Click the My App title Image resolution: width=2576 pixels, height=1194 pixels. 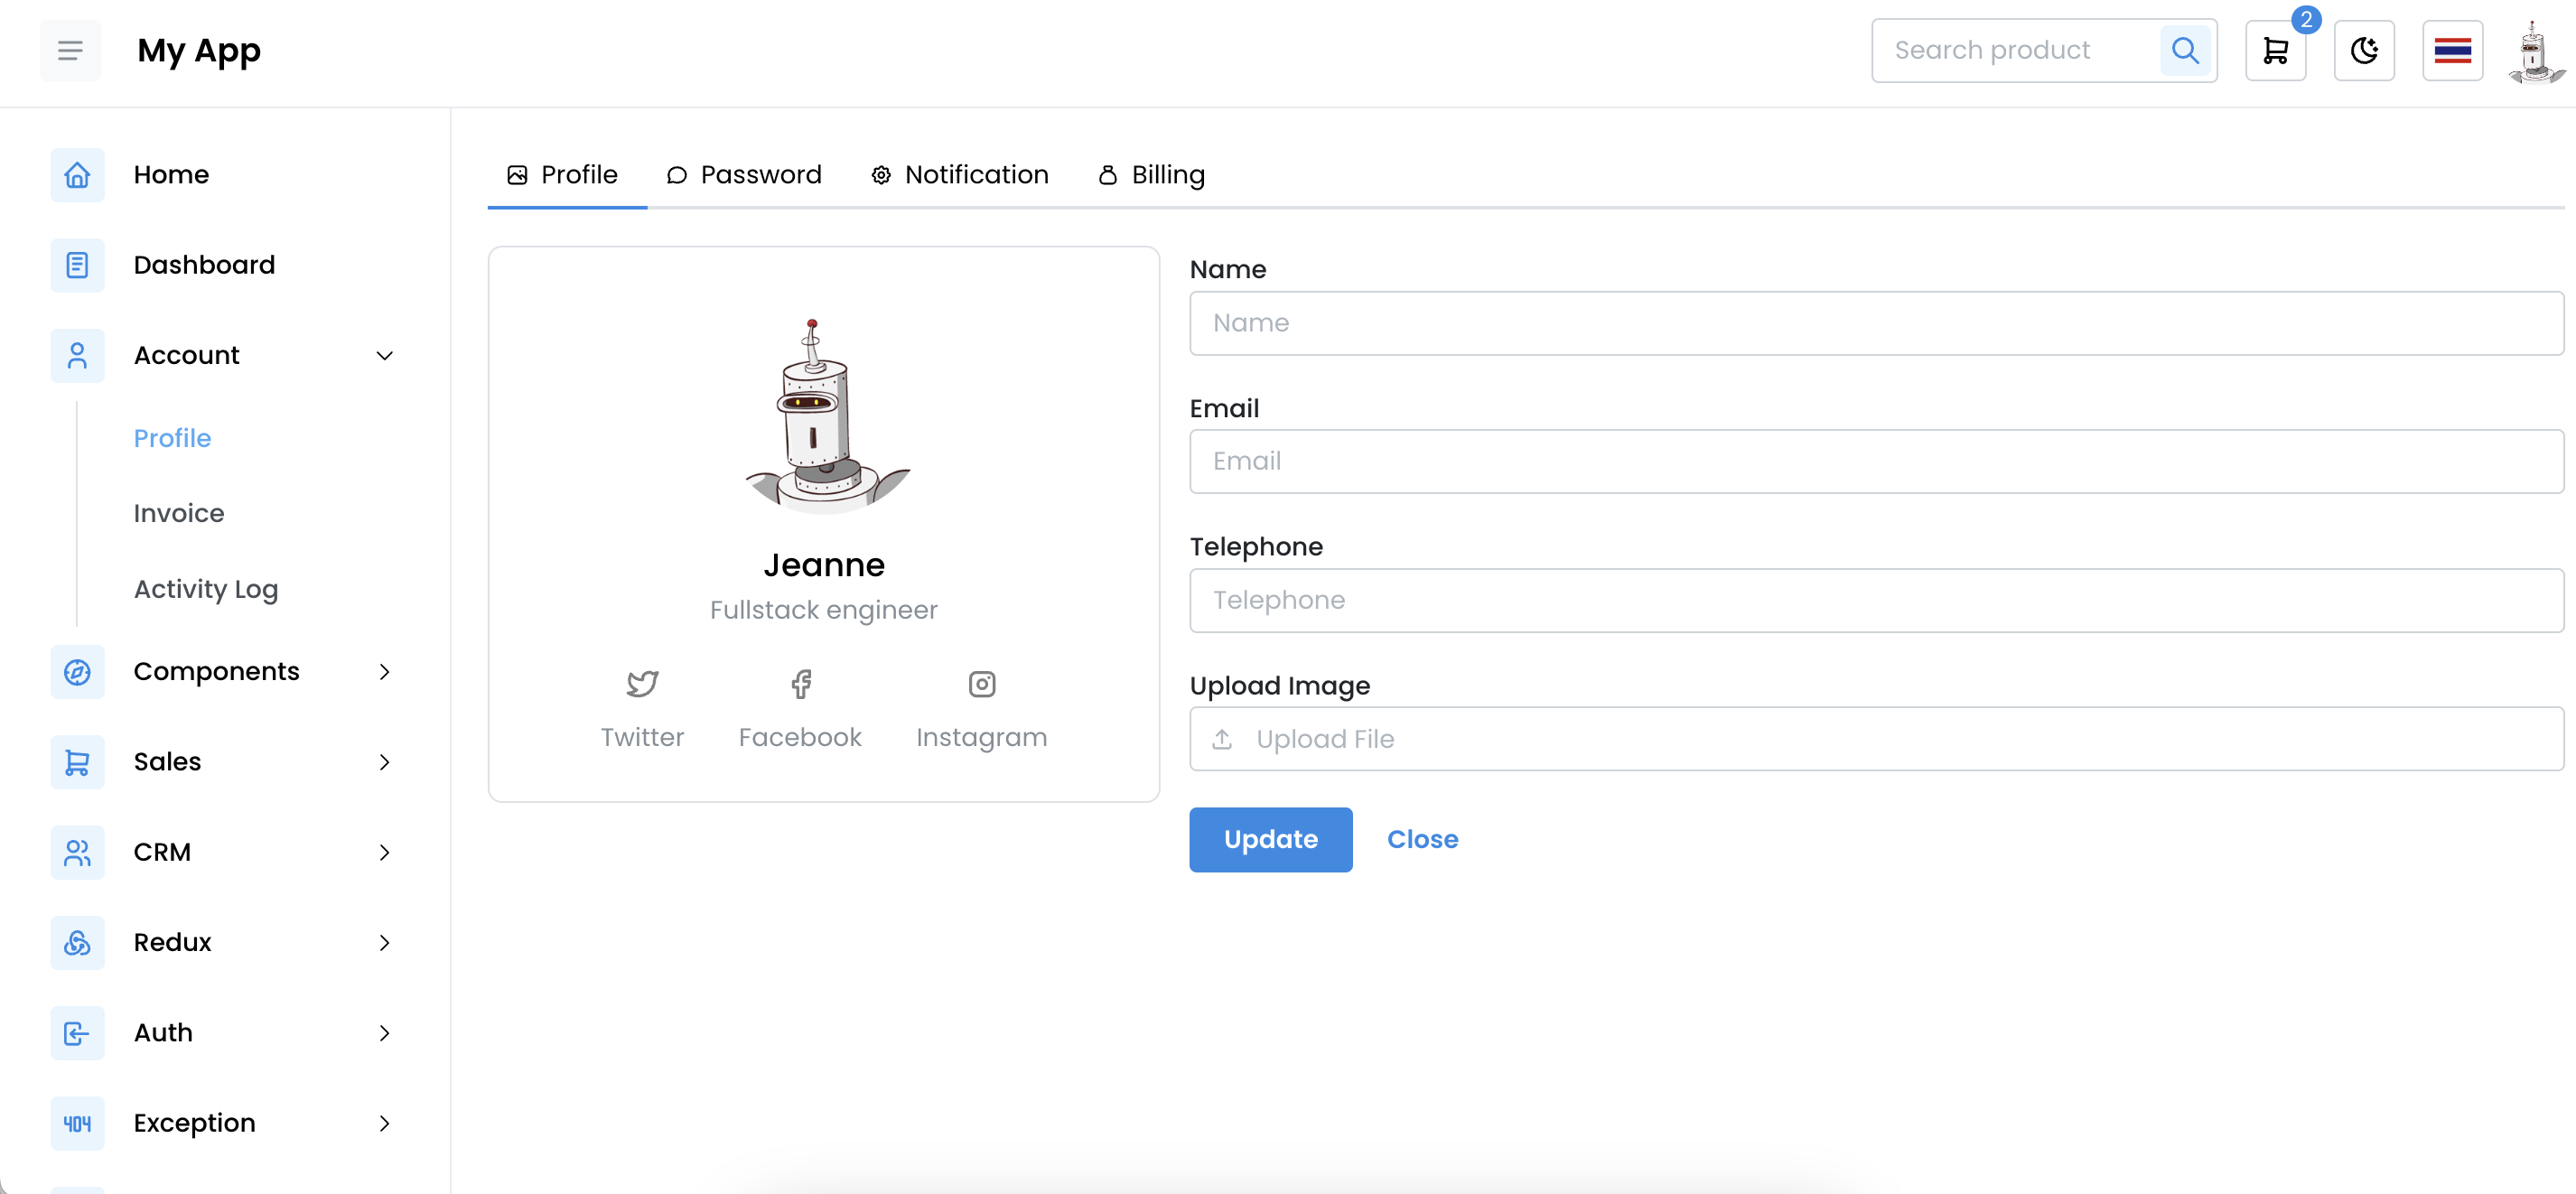tap(199, 51)
